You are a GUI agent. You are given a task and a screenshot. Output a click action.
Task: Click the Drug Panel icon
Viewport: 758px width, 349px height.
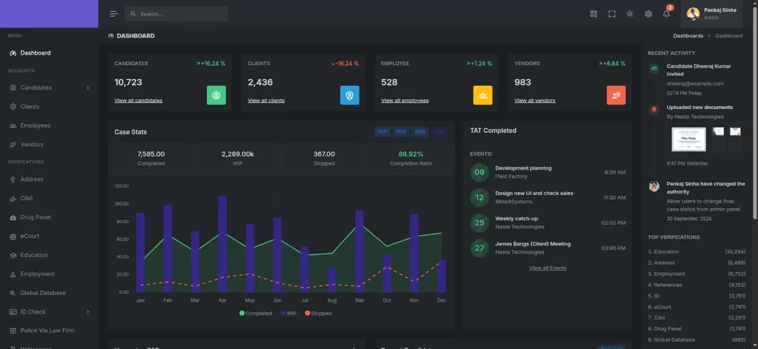[x=13, y=217]
